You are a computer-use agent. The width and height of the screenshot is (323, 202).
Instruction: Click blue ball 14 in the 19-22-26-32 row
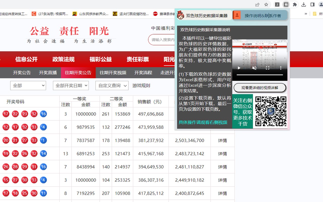(x=43, y=154)
